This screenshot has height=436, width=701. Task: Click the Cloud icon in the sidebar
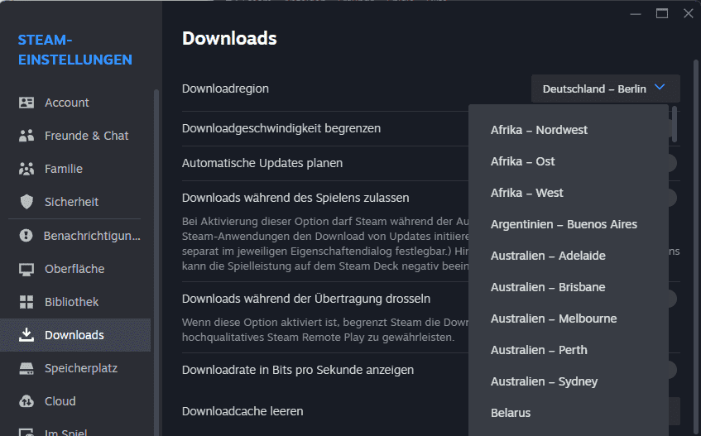tap(26, 401)
